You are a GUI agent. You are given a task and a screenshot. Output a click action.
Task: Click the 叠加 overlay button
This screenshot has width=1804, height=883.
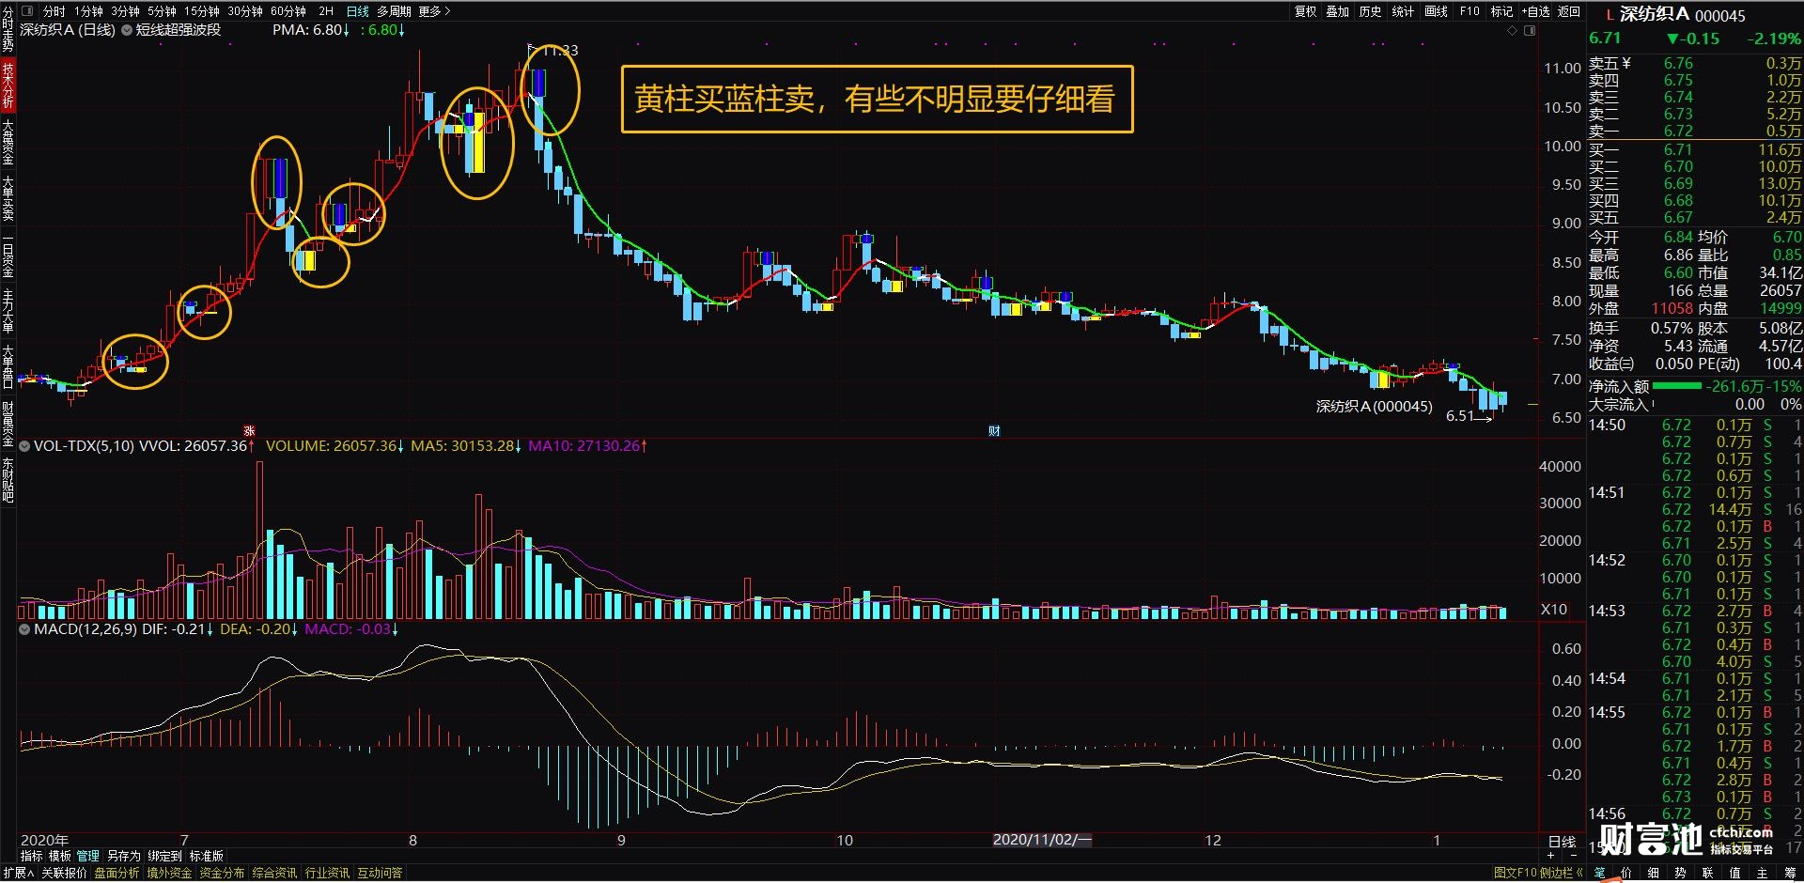tap(1338, 11)
